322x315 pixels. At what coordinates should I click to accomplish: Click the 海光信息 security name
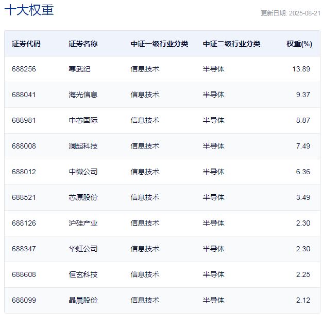83,95
